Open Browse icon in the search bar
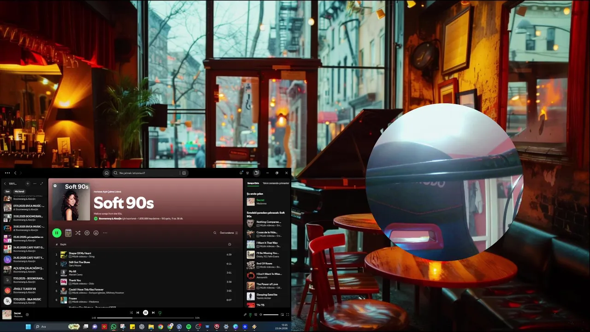 (184, 173)
